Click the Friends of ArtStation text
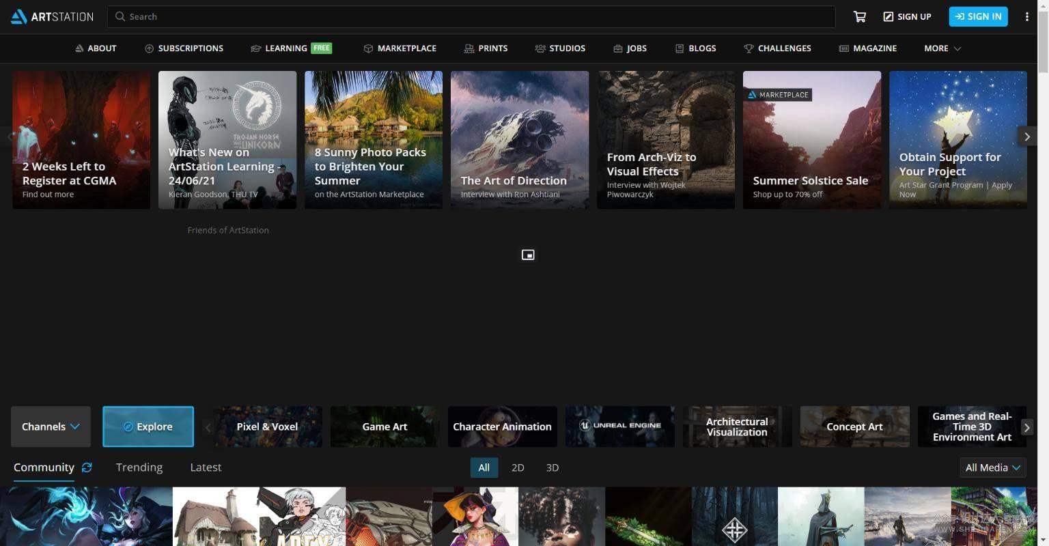The image size is (1049, 546). click(x=228, y=230)
